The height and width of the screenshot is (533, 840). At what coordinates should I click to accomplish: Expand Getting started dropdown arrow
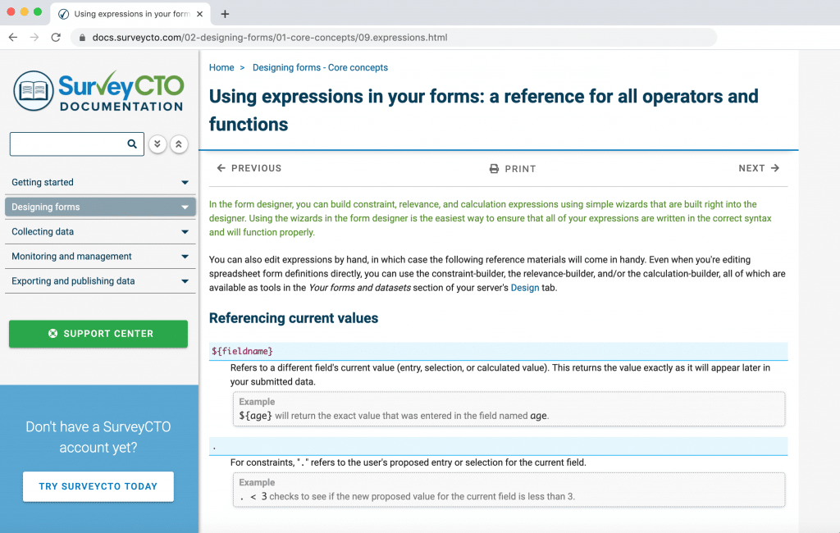185,183
